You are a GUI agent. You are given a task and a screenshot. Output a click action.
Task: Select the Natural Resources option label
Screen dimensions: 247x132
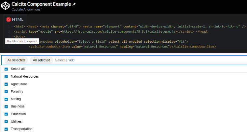[25, 76]
